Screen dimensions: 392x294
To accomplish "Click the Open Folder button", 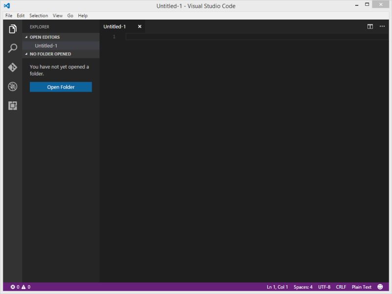I will click(x=60, y=87).
